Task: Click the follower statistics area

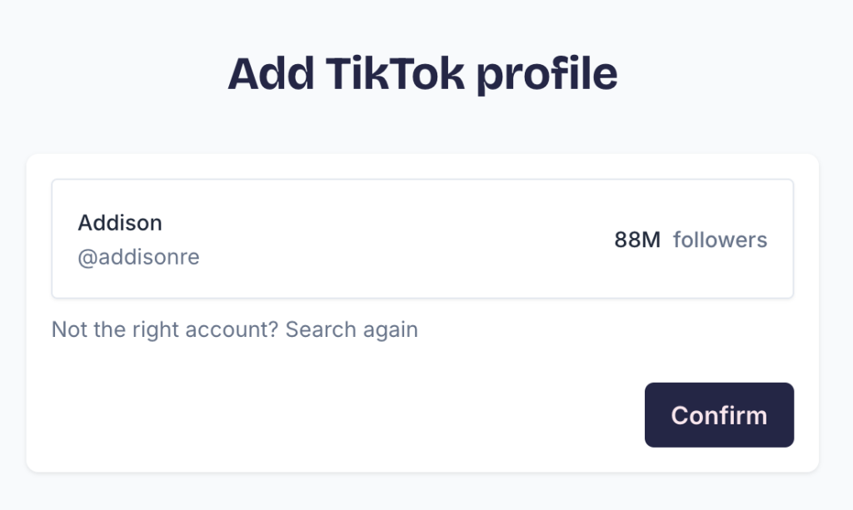Action: click(690, 240)
